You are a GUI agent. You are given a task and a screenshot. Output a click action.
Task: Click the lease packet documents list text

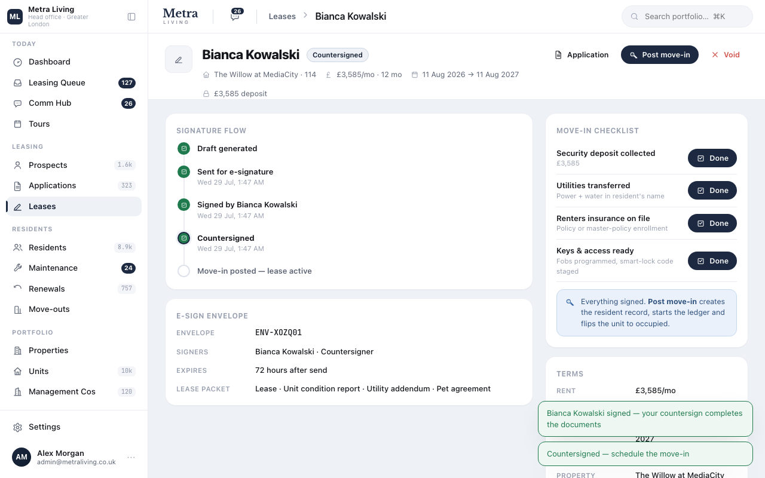pos(373,389)
